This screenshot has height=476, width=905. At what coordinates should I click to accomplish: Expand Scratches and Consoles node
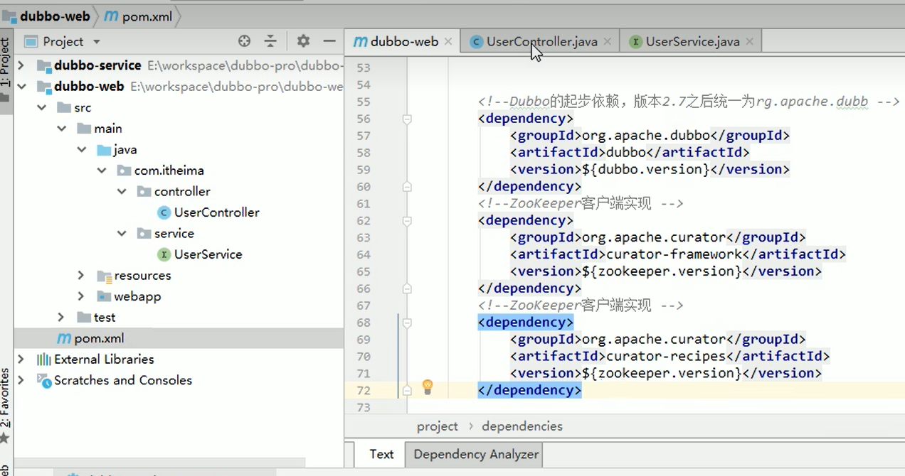click(21, 380)
